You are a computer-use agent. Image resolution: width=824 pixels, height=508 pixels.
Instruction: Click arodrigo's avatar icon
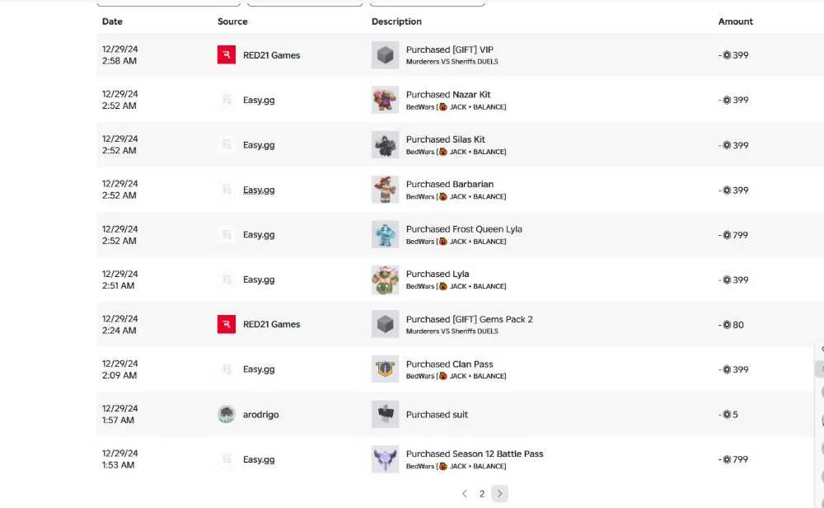[227, 414]
